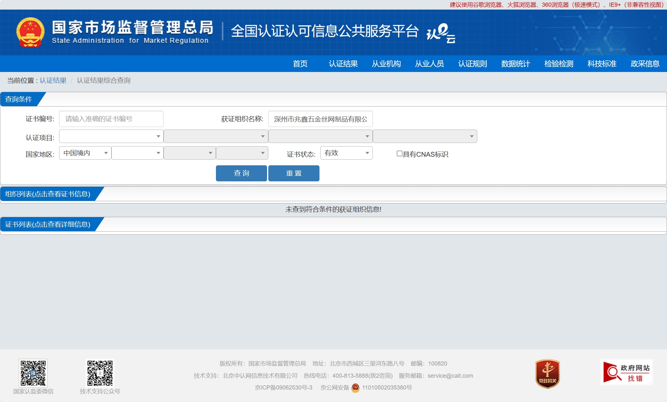This screenshot has width=667, height=402.
Task: Open the 证书状态 dropdown showing 有效
Action: pyautogui.click(x=347, y=153)
